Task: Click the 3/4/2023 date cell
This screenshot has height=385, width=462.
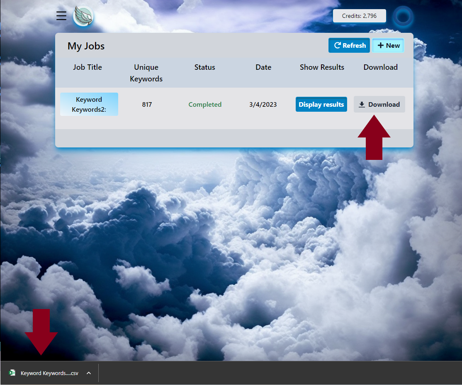Action: coord(263,104)
